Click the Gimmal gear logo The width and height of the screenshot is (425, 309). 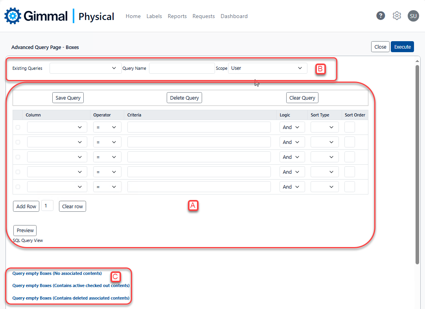[13, 16]
